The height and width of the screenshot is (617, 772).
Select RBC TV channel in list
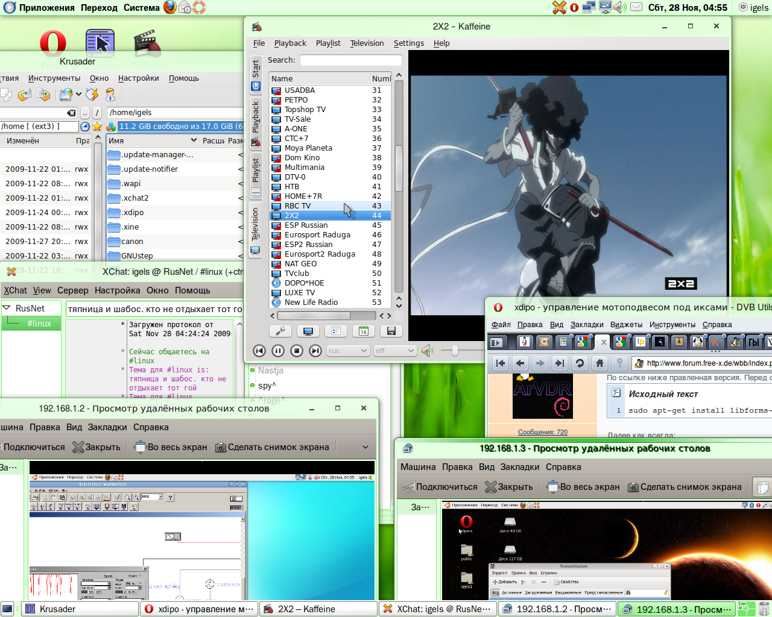[330, 206]
